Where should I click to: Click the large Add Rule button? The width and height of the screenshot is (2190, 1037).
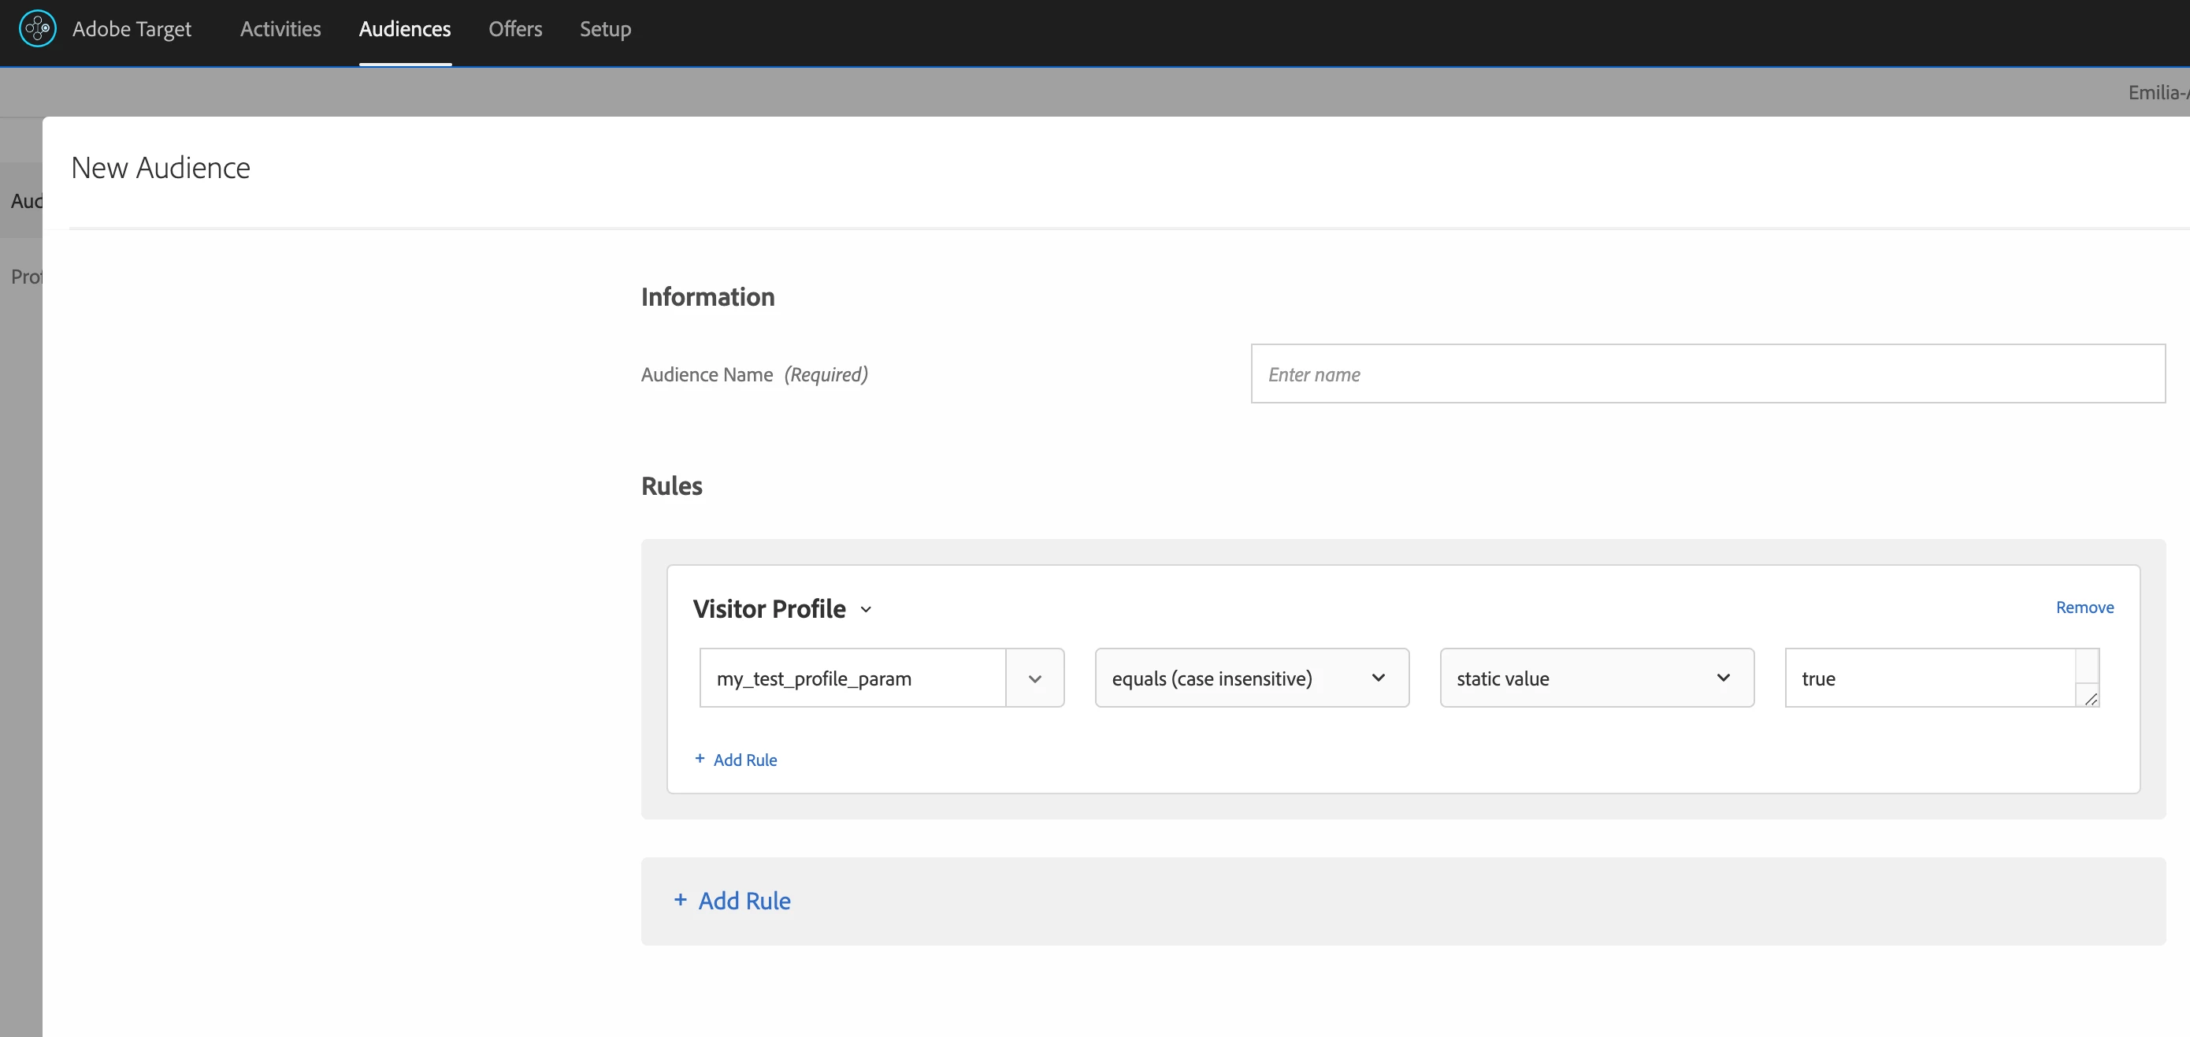[x=744, y=901]
